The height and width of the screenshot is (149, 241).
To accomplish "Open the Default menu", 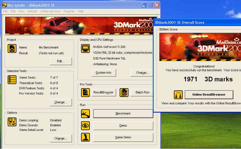I will [x=32, y=11].
